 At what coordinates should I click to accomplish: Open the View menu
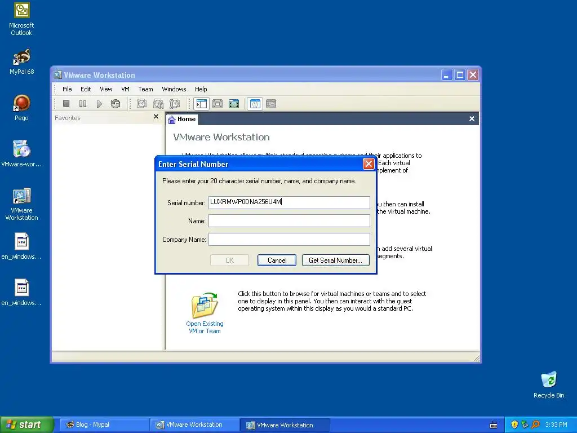pos(106,89)
